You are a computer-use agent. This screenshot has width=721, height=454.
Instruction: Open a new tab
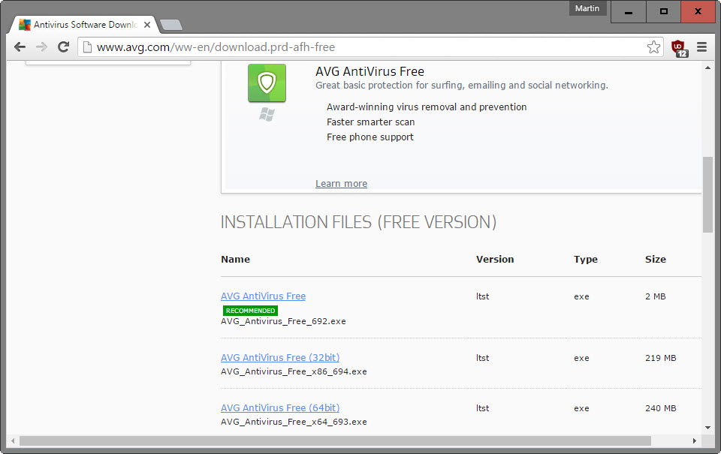[171, 25]
